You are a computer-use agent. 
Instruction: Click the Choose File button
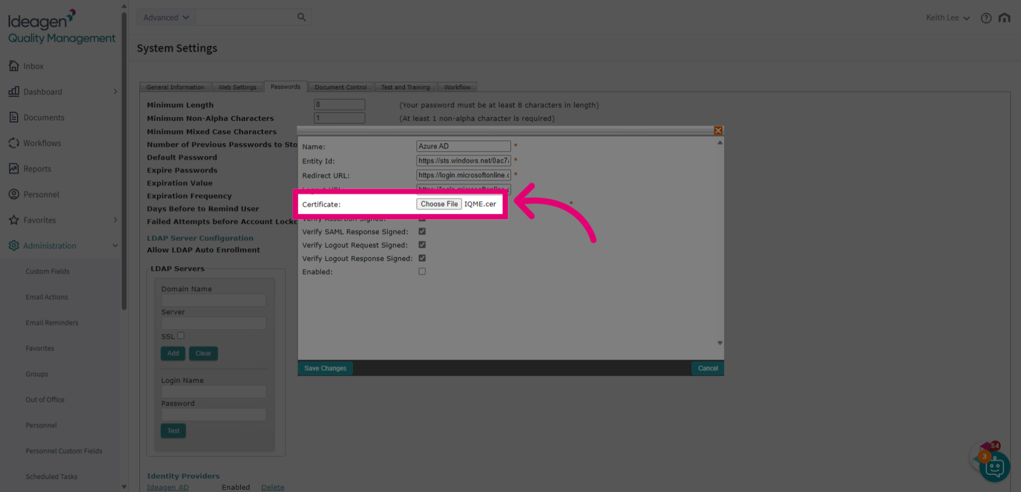[x=439, y=204]
